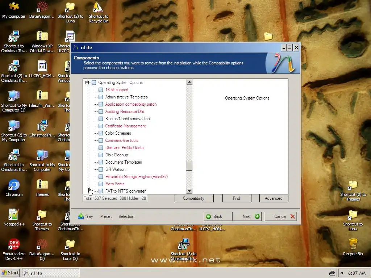This screenshot has width=371, height=278.
Task: Open Shortcut (3) to ChristmasTheme icon
Action: click(x=184, y=249)
